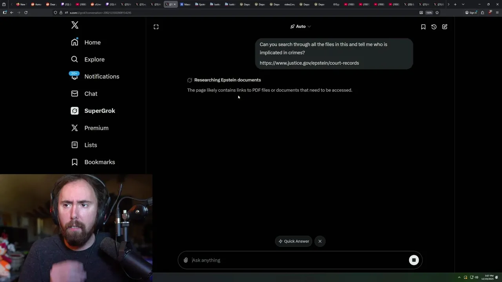Expand the list all tabs dropdown
Image resolution: width=502 pixels, height=282 pixels.
[x=463, y=4]
